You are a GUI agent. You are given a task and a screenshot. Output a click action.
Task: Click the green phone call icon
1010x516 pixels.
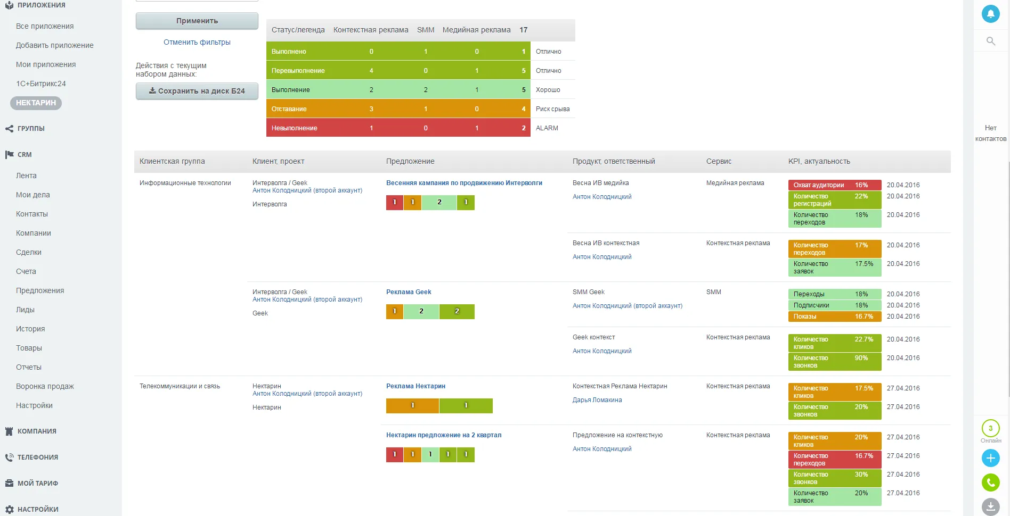point(990,482)
